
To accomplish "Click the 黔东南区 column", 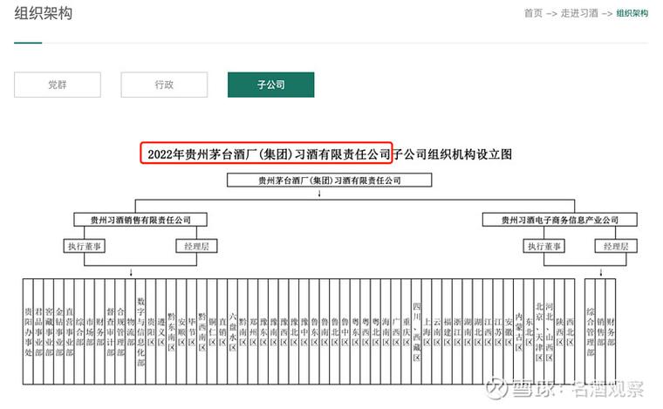I will pyautogui.click(x=171, y=331).
